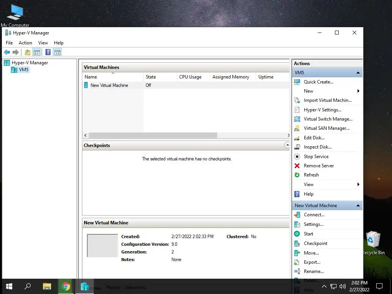
Task: Collapse the VM5 actions section
Action: 358,73
